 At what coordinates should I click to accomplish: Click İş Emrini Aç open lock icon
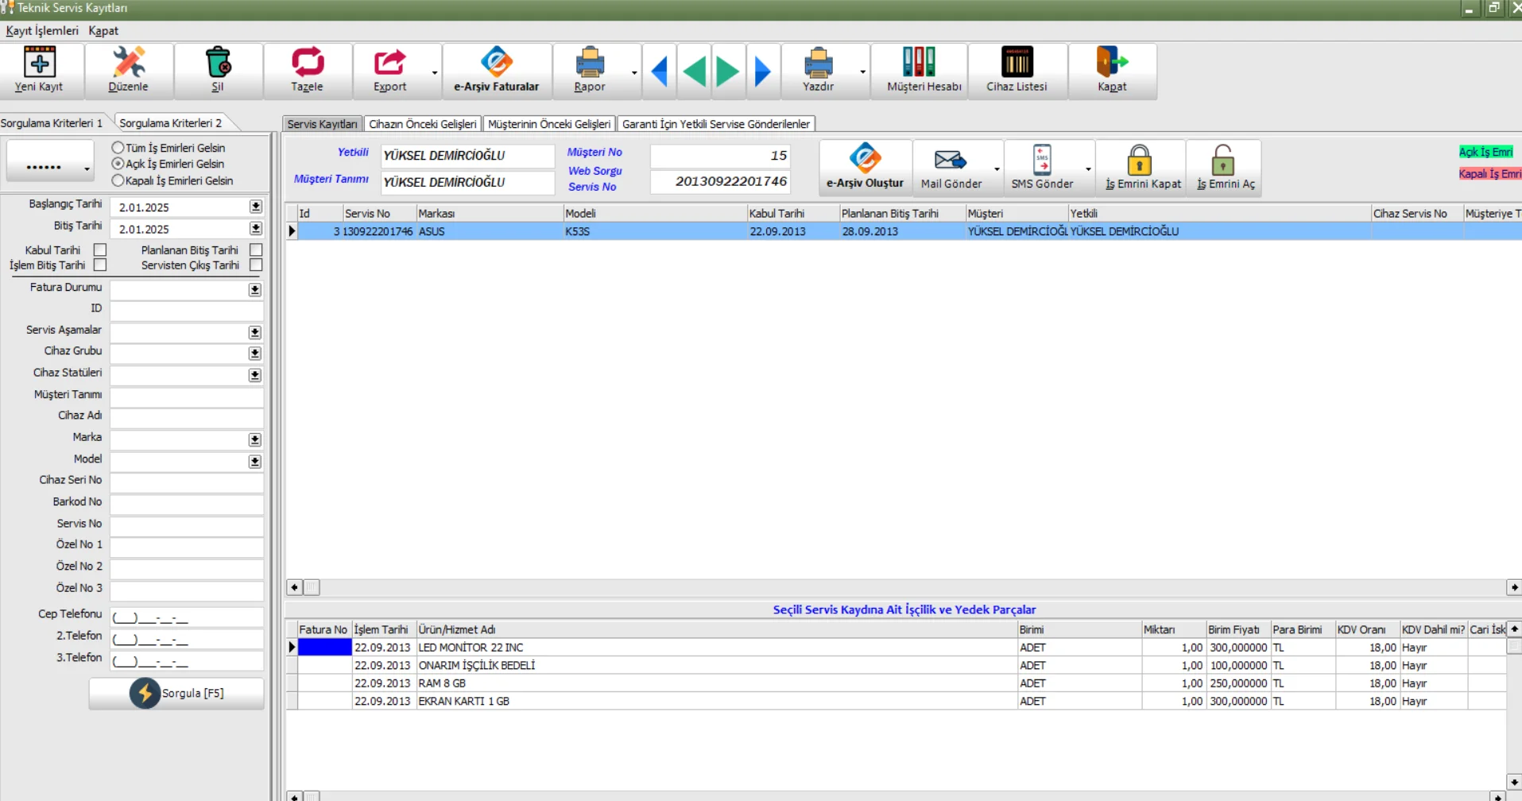(1223, 160)
